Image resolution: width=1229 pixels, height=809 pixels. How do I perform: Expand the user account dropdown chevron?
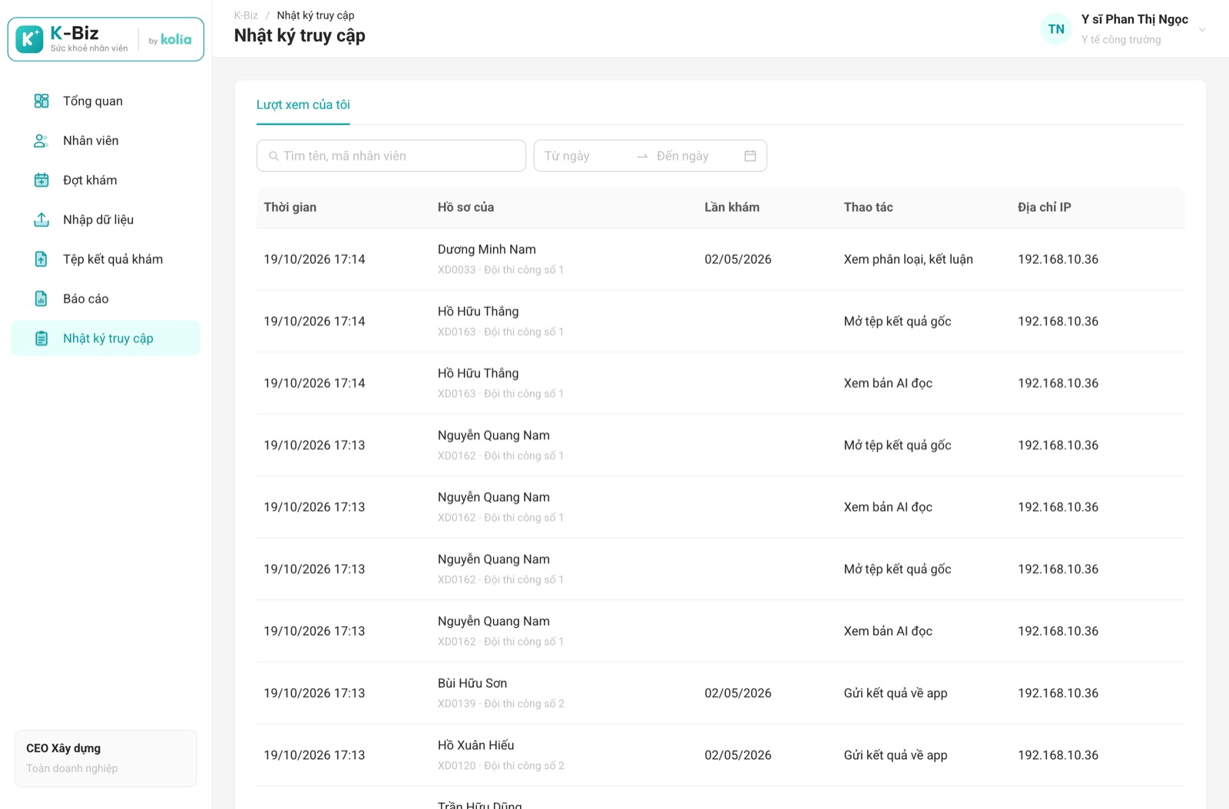tap(1202, 30)
